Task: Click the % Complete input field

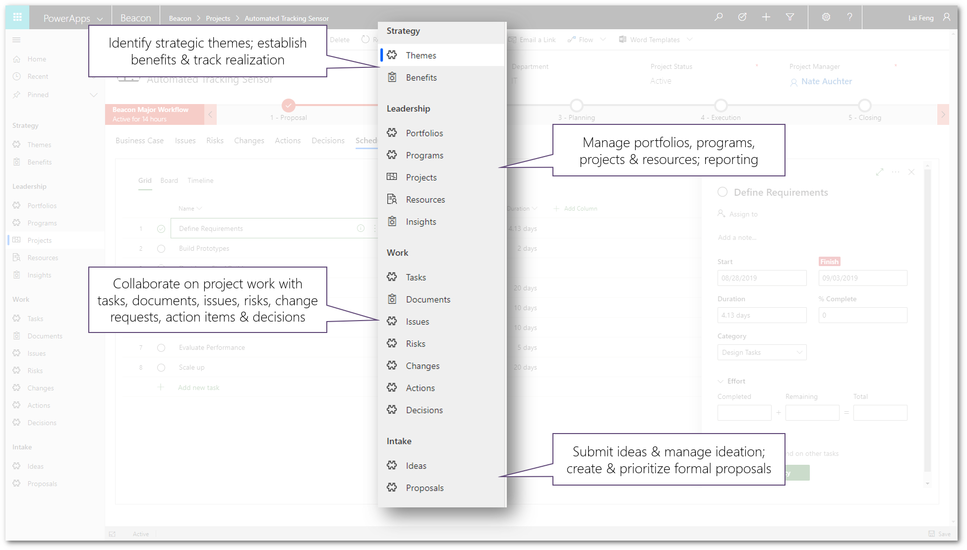Action: pos(863,315)
